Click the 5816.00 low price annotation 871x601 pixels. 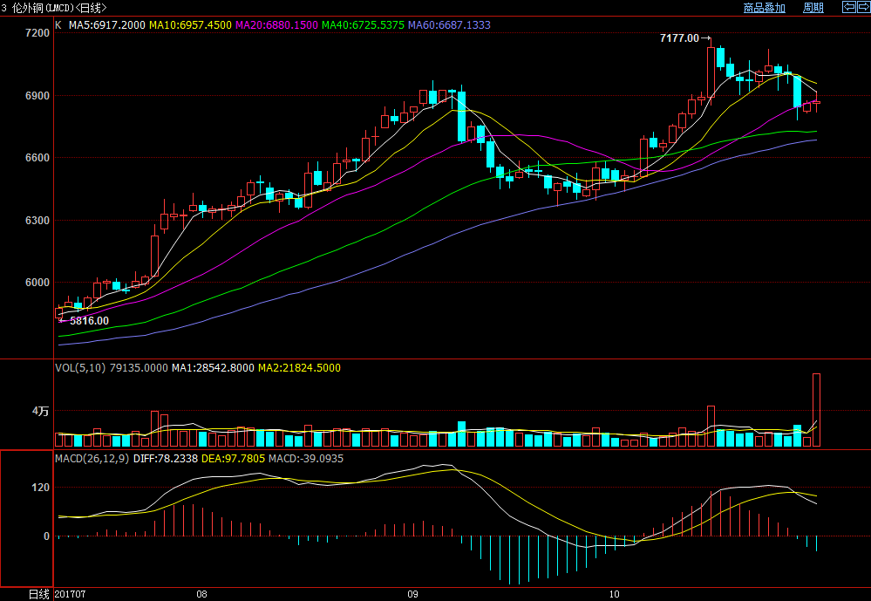click(x=89, y=321)
